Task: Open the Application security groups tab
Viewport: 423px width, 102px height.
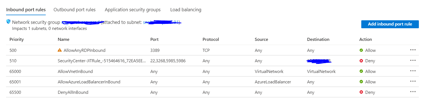Action: pos(133,10)
